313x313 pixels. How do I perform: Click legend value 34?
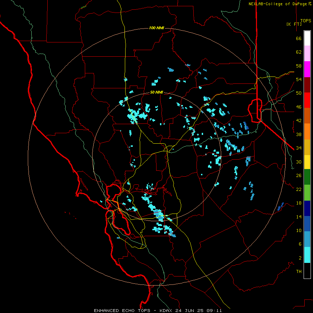pyautogui.click(x=299, y=148)
